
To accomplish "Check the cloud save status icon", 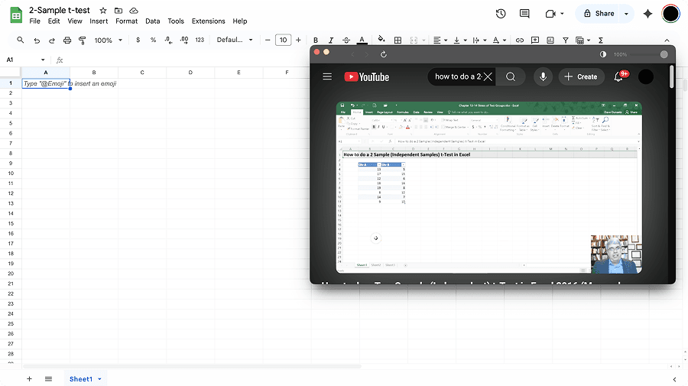I will pyautogui.click(x=134, y=11).
